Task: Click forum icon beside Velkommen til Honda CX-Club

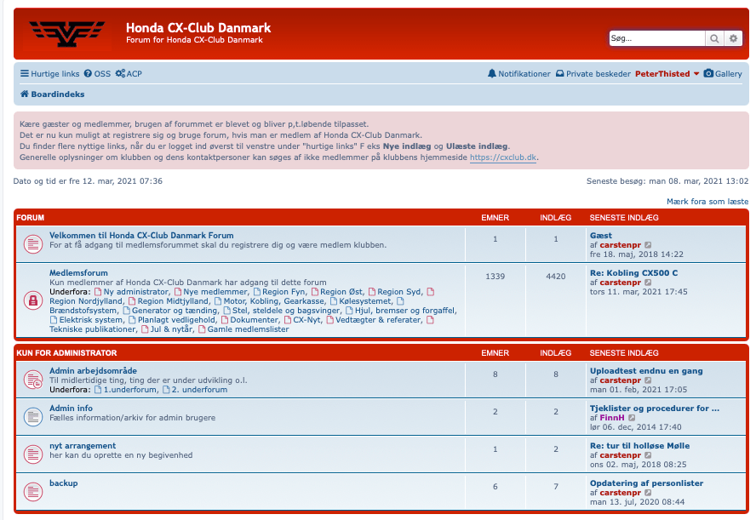Action: (33, 244)
